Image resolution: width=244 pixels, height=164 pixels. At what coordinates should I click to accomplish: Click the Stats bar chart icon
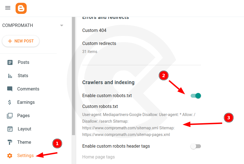[10, 76]
